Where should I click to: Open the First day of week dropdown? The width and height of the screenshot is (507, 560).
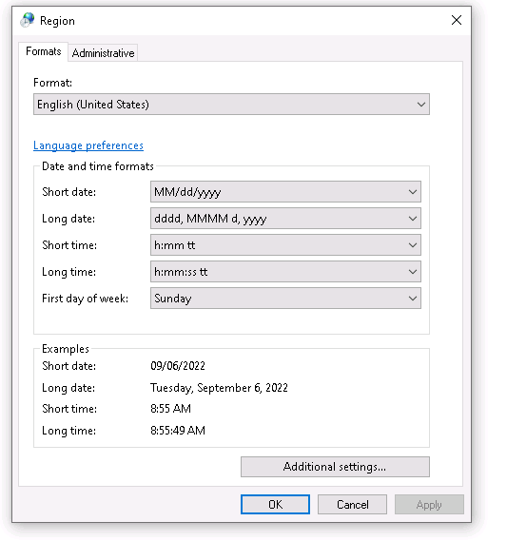click(x=285, y=299)
